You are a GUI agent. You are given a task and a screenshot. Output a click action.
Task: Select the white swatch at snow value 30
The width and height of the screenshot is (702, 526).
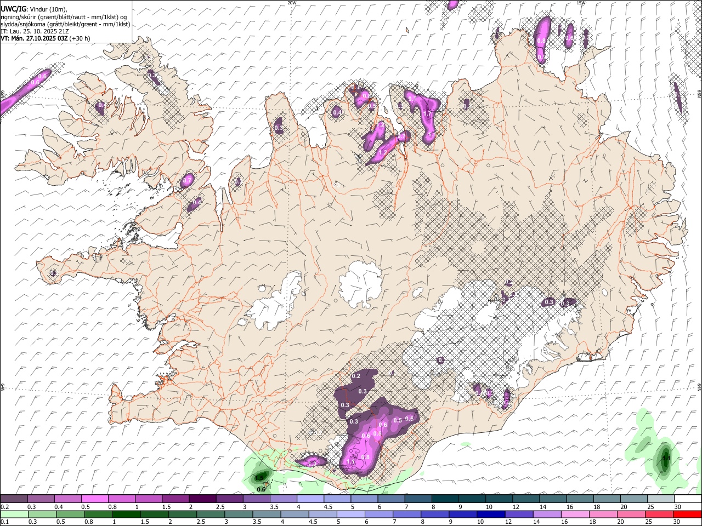(x=688, y=499)
